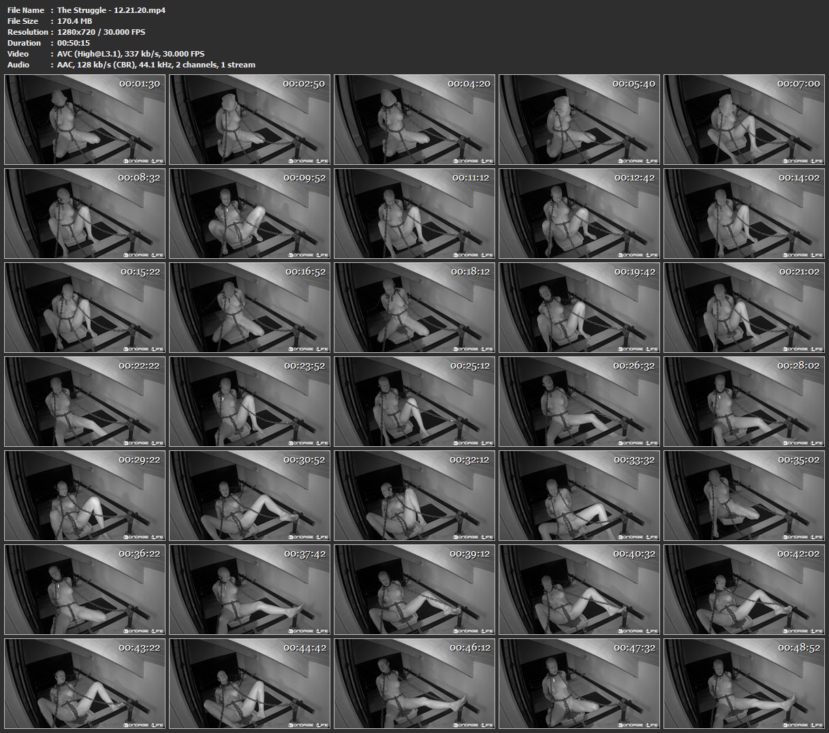This screenshot has width=829, height=733.
Task: Select the frame marked 00:02:50
Action: [x=249, y=119]
